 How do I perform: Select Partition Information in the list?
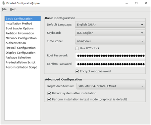click(x=23, y=33)
